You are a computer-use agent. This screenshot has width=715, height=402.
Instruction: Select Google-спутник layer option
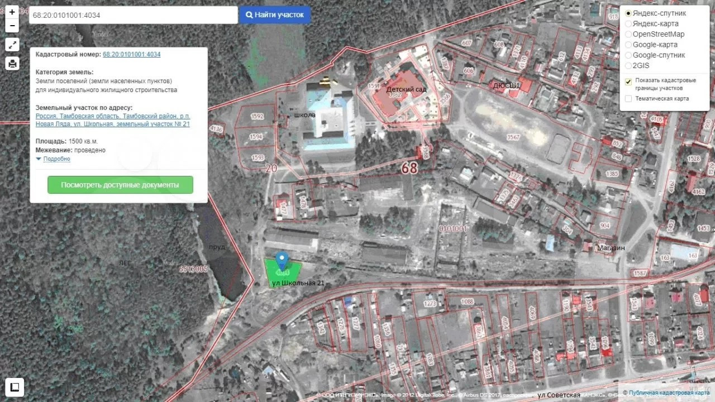628,55
